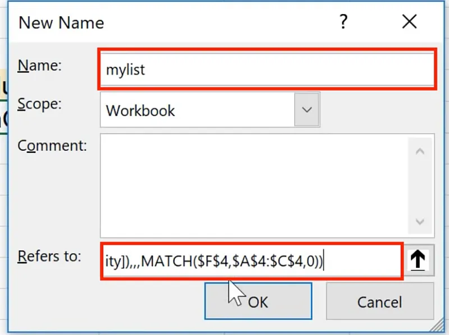
Task: Expand the Scope dropdown arrow
Action: coord(306,110)
